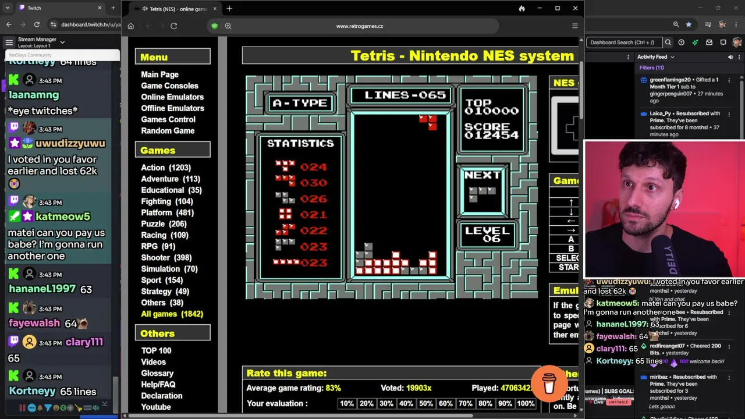Viewport: 745px width, 419px height.
Task: Open the Twitch dashboard inbox icon
Action: [x=709, y=42]
